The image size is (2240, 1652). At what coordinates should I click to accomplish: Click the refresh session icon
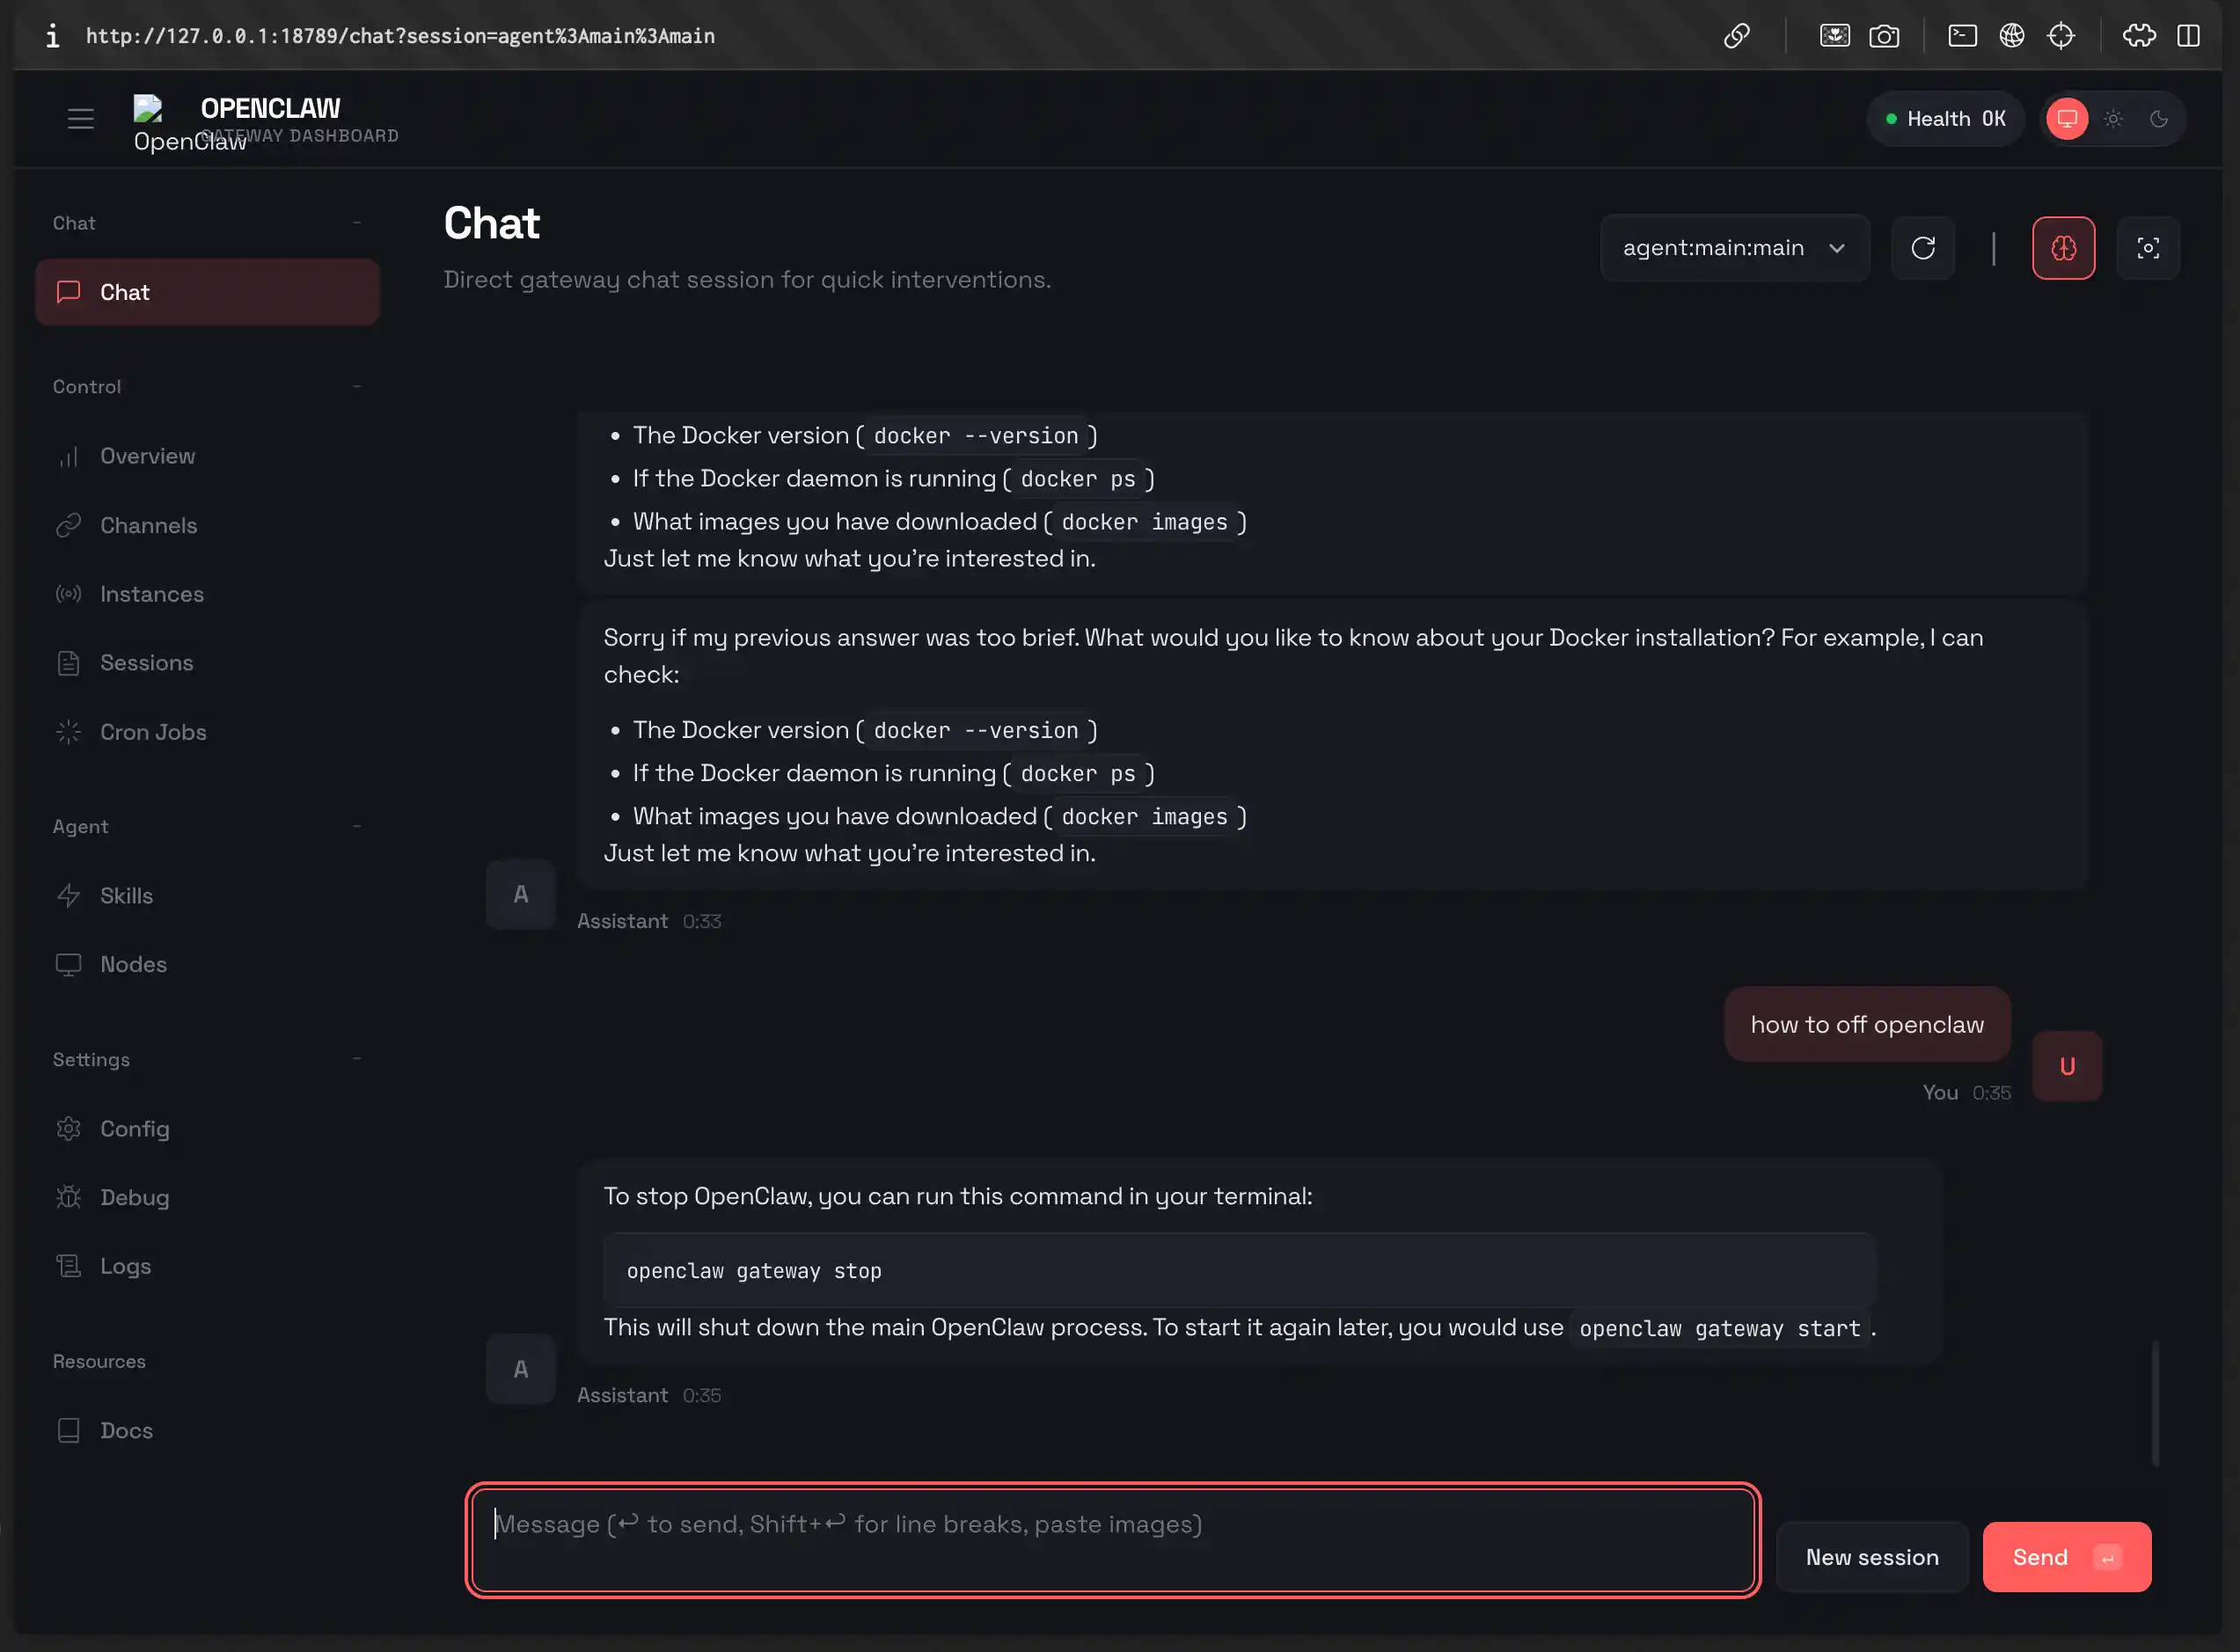point(1922,248)
